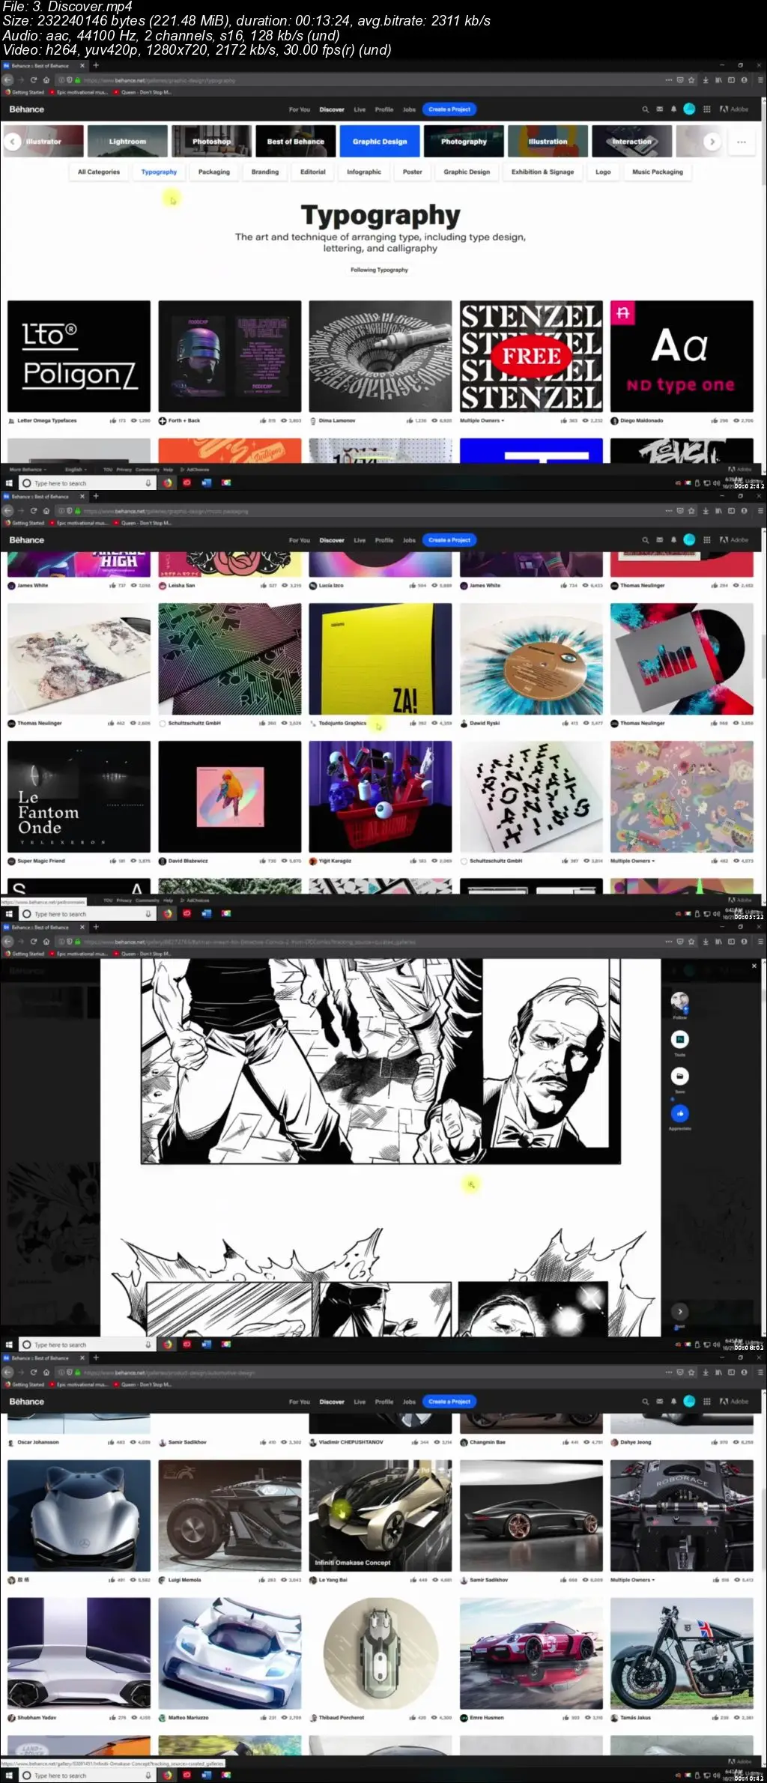Click Firefox taskbar icon in Typography frame
Viewport: 767px width, 1783px height.
(x=167, y=483)
